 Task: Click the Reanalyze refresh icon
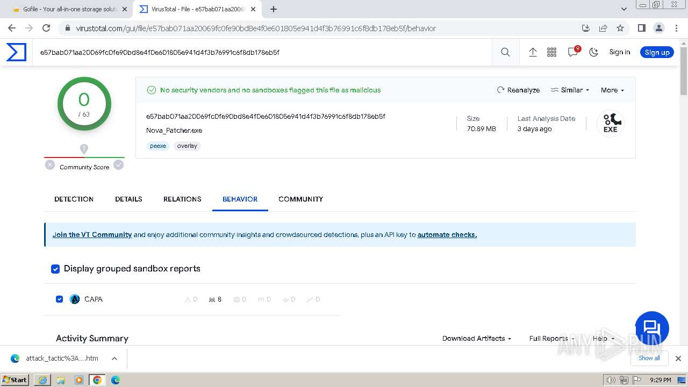click(500, 90)
